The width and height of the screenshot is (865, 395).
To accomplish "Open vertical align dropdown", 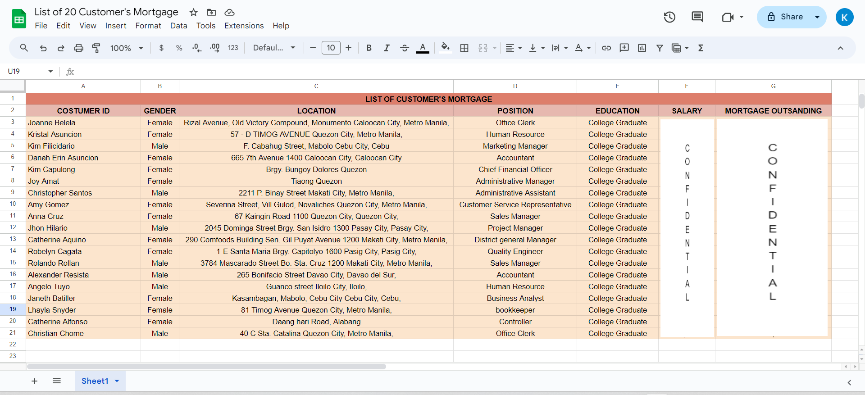I will click(537, 48).
